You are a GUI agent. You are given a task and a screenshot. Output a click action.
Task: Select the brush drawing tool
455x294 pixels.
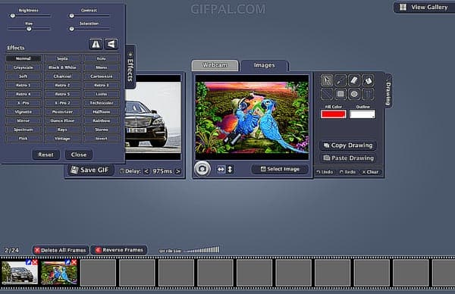[340, 80]
